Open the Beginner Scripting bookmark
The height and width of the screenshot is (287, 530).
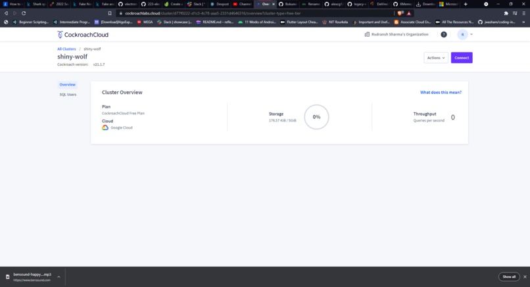tap(31, 22)
